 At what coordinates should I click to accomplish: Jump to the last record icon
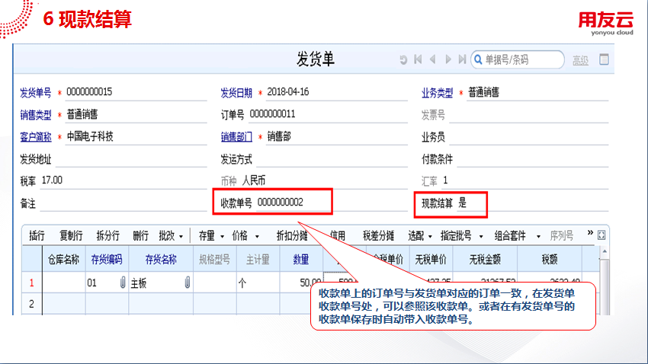tap(461, 59)
